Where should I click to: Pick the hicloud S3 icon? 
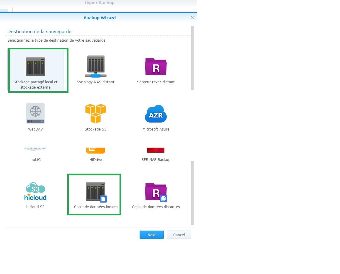point(35,191)
